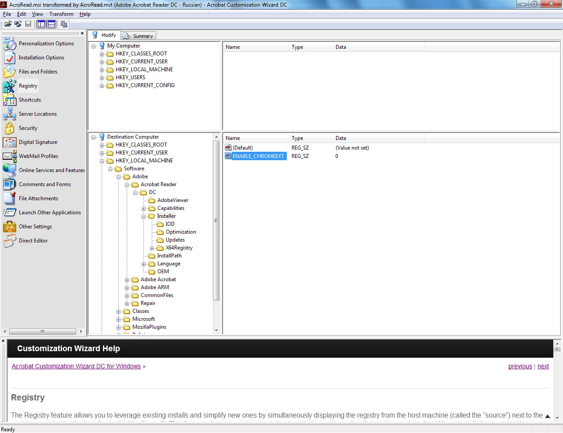
Task: Open the View menu
Action: click(x=37, y=14)
